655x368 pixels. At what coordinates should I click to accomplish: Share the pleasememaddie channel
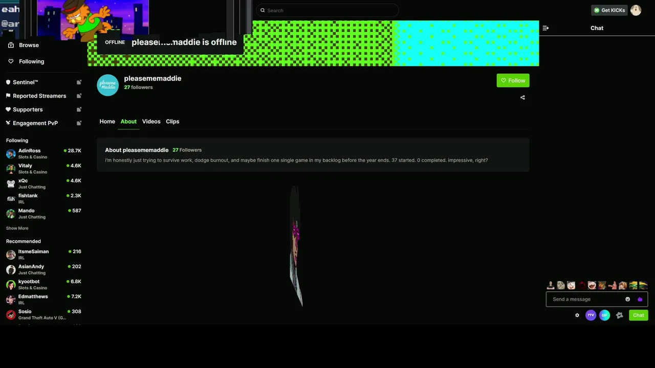tap(522, 97)
